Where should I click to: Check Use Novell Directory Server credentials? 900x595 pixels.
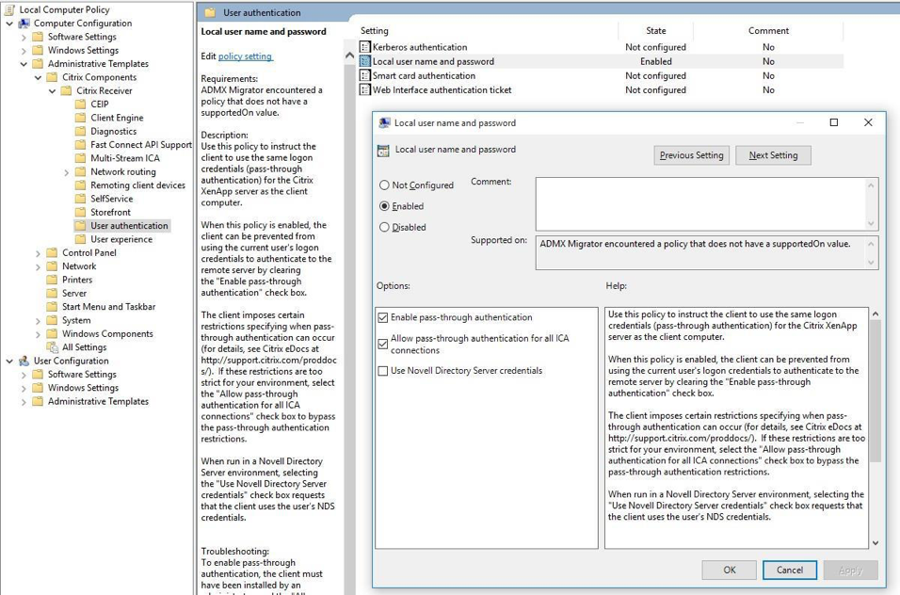tap(383, 371)
